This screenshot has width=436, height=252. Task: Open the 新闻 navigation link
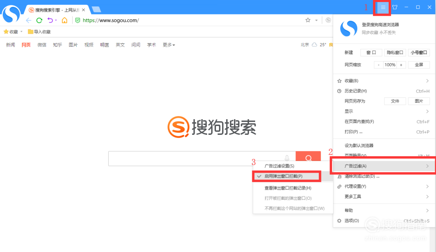pyautogui.click(x=10, y=45)
